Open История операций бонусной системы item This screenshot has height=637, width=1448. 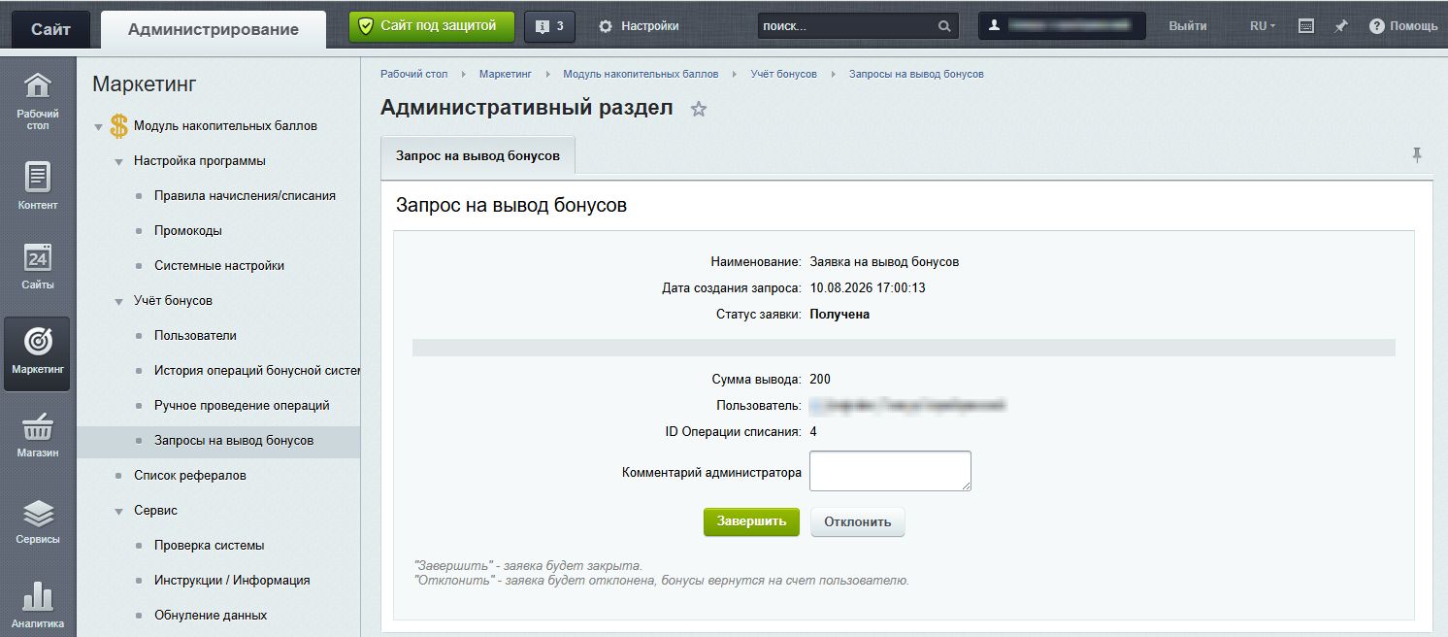pyautogui.click(x=257, y=370)
